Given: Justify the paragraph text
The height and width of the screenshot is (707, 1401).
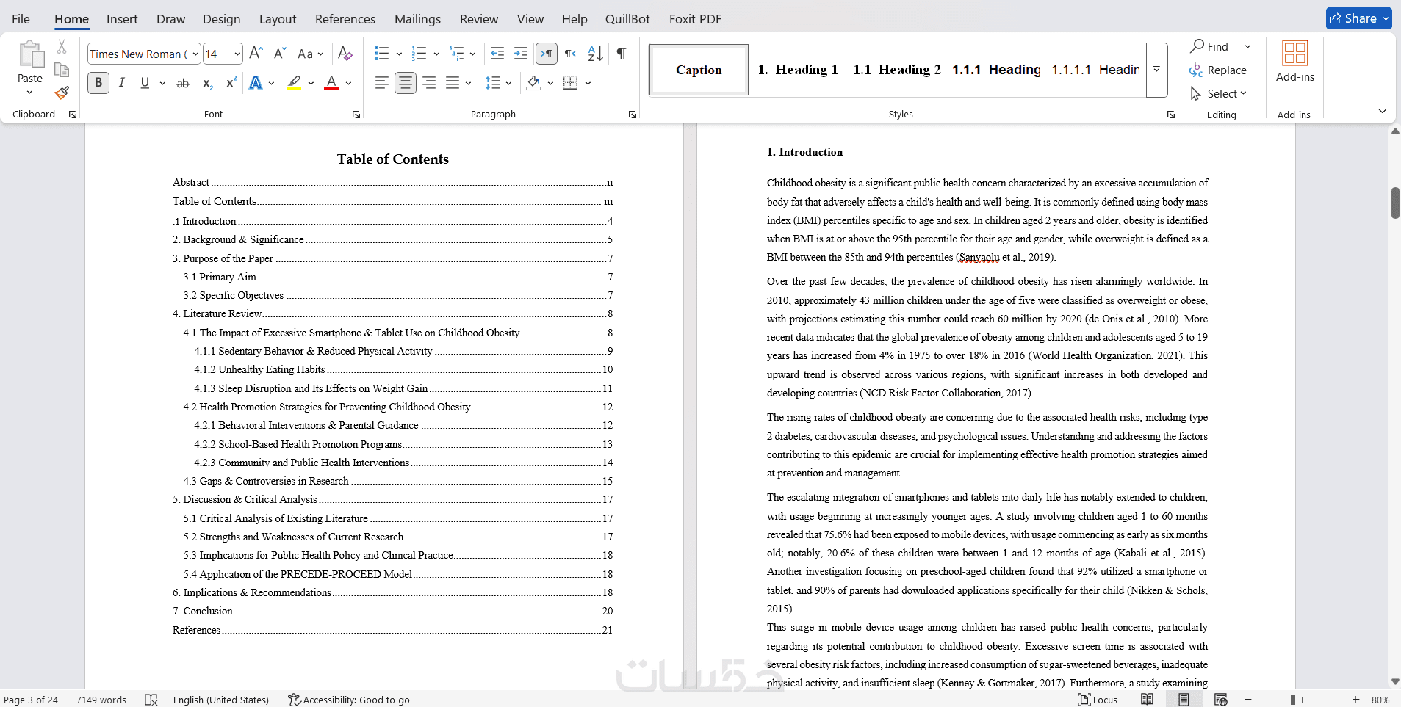Looking at the screenshot, I should [453, 83].
